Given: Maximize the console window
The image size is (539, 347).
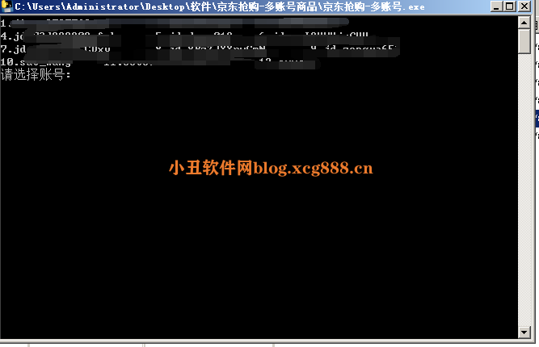Looking at the screenshot, I should [x=510, y=6].
